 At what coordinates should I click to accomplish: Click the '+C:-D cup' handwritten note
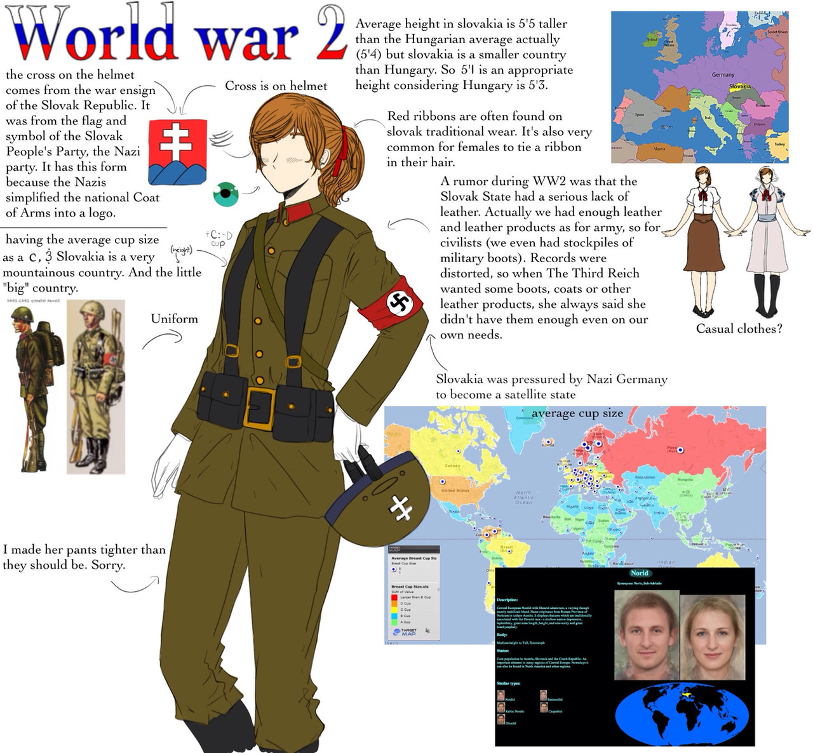(x=218, y=239)
